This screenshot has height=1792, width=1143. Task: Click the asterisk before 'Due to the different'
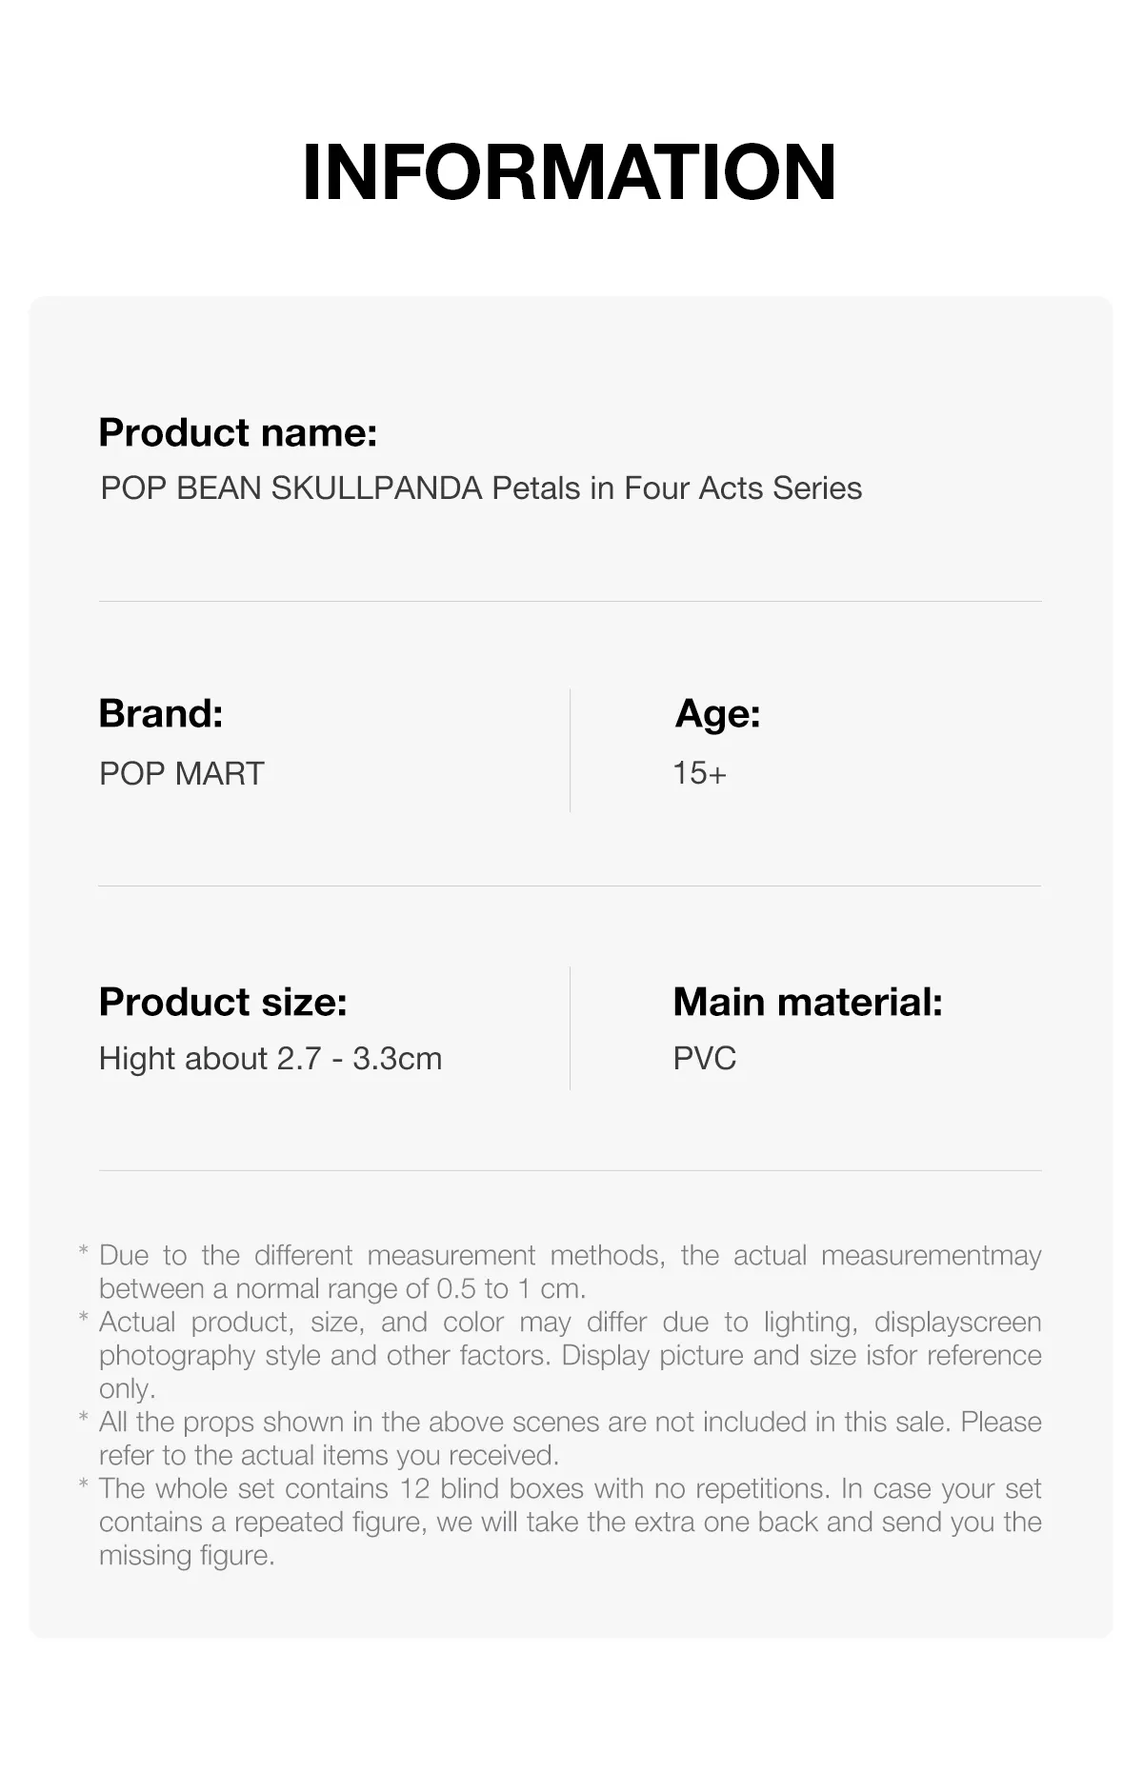pos(84,1251)
